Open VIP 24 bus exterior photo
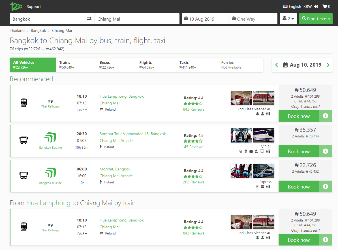This screenshot has height=250, width=338. coord(264,135)
